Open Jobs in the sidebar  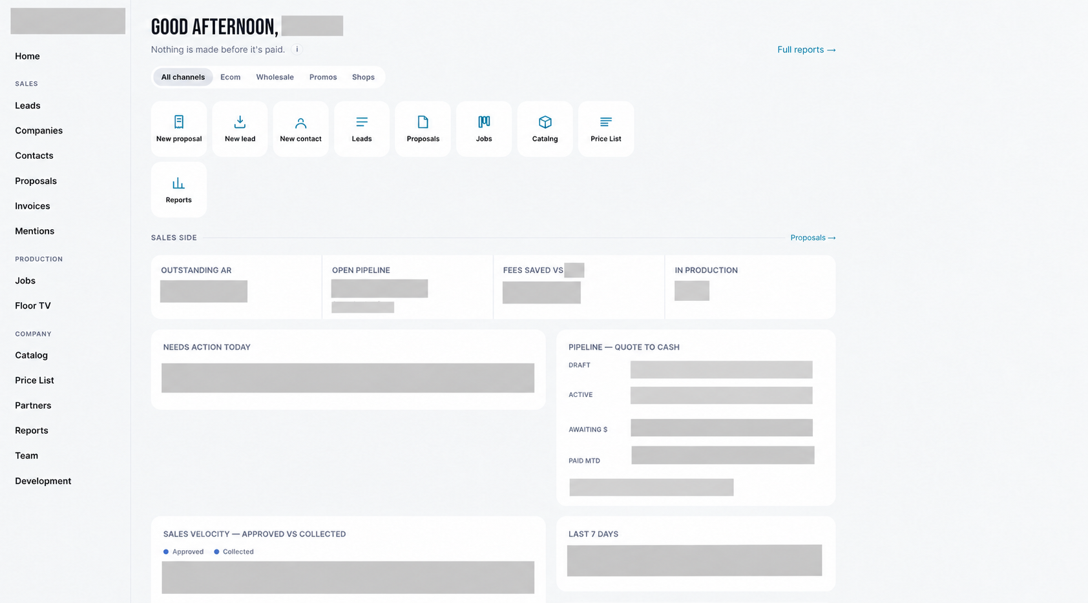click(x=25, y=281)
